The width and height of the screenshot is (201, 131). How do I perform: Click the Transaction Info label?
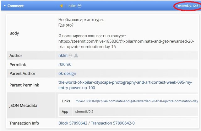tap(24, 123)
